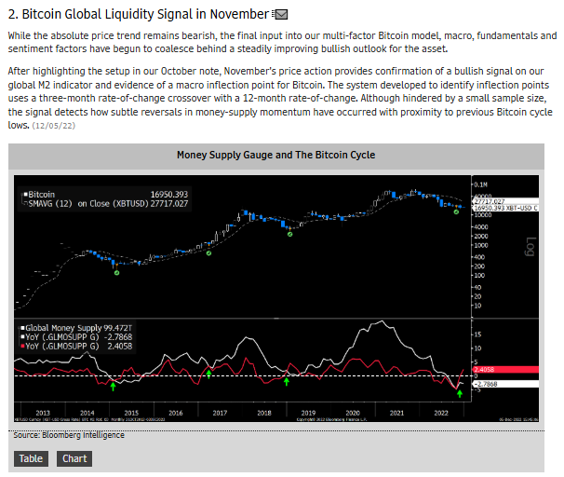Click the green signal circle near late 2022
Screen dimensions: 564x477
(456, 212)
